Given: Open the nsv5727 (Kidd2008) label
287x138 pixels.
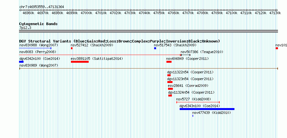Looking at the screenshot, I should tap(194, 99).
